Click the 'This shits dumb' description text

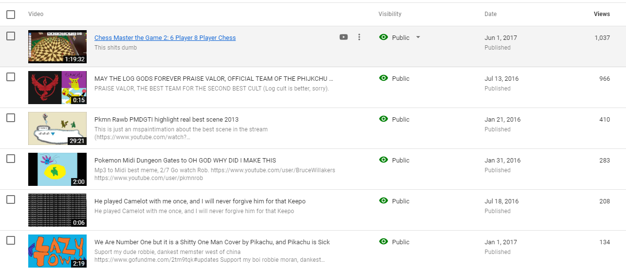point(116,48)
